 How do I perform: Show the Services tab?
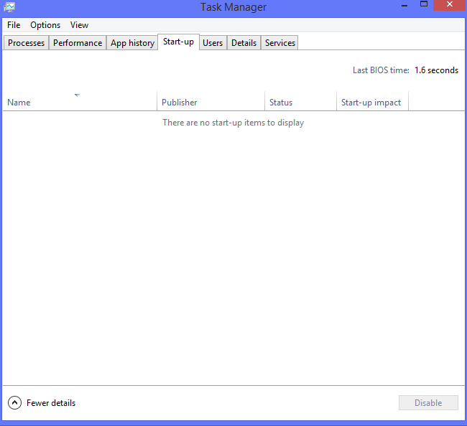click(x=280, y=43)
